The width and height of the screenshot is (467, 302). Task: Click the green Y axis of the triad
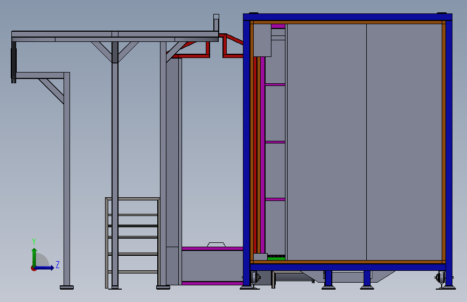[x=34, y=257]
